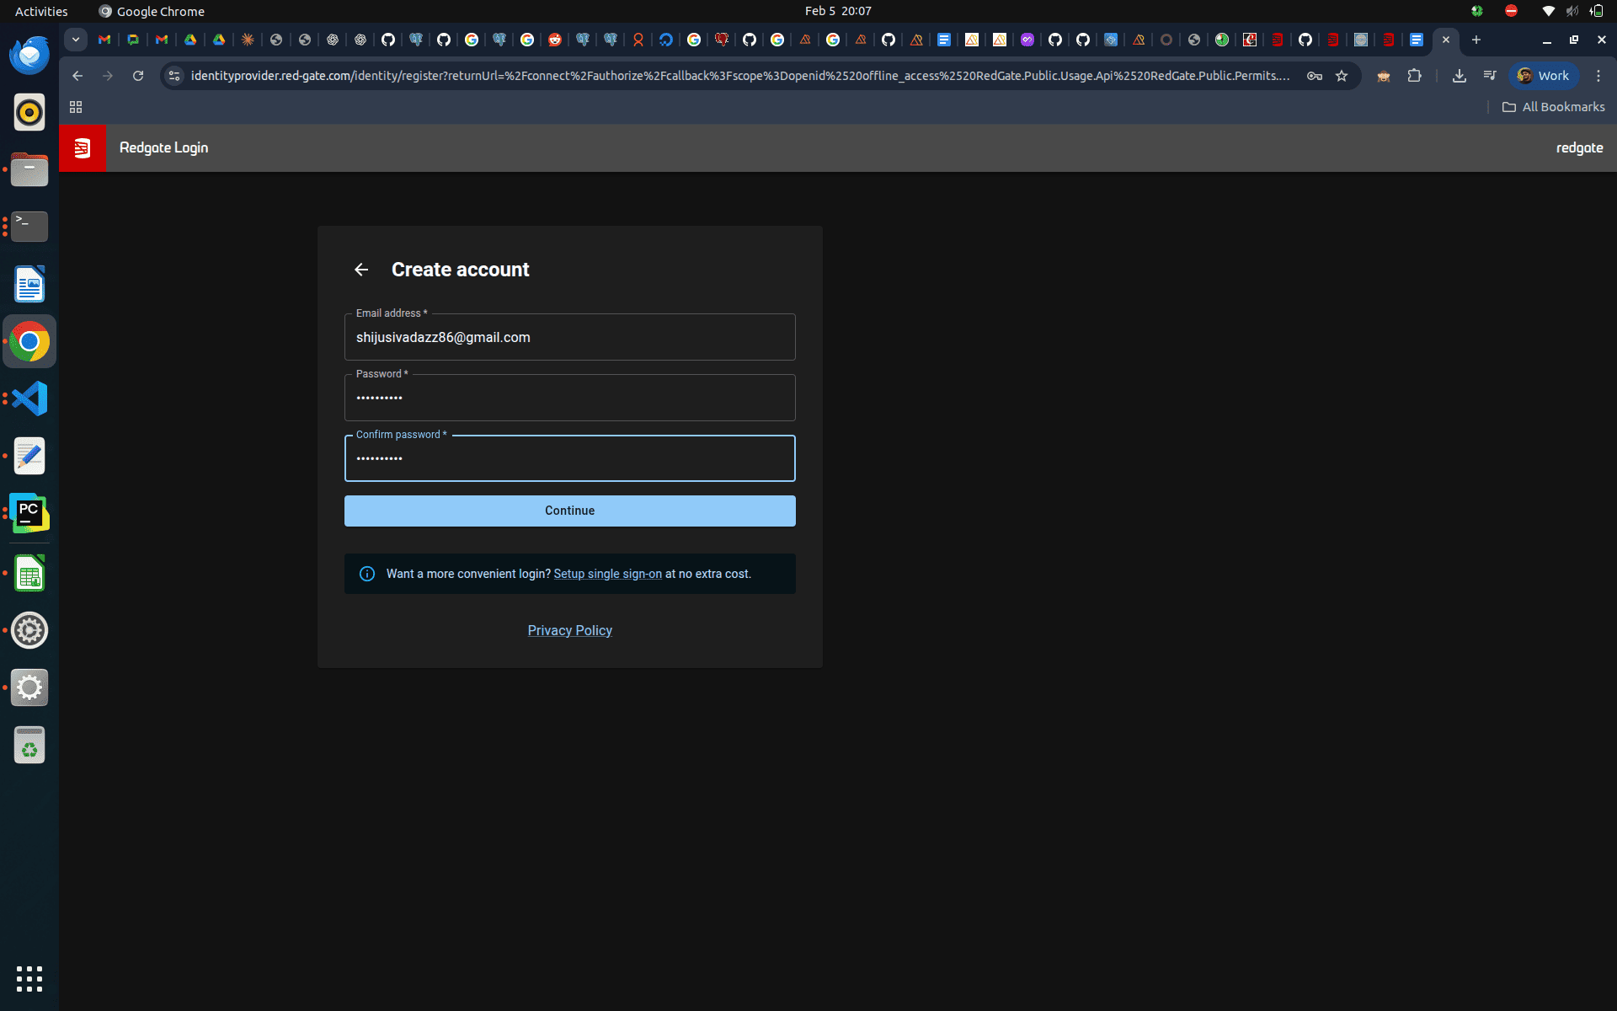Launch Visual Studio Code from the dock
Viewport: 1617px width, 1011px height.
tap(29, 399)
